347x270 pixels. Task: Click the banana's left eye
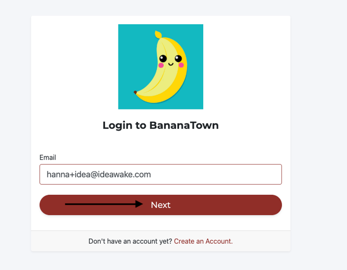[163, 59]
